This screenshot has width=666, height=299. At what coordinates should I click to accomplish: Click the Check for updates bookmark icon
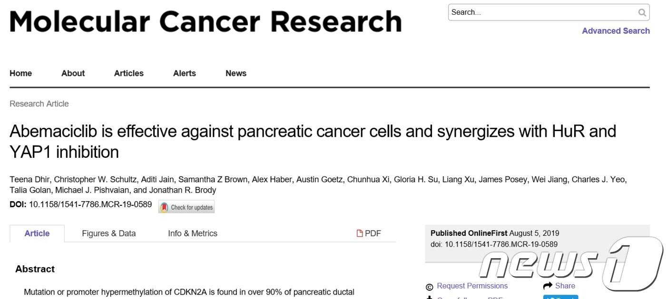tap(164, 207)
